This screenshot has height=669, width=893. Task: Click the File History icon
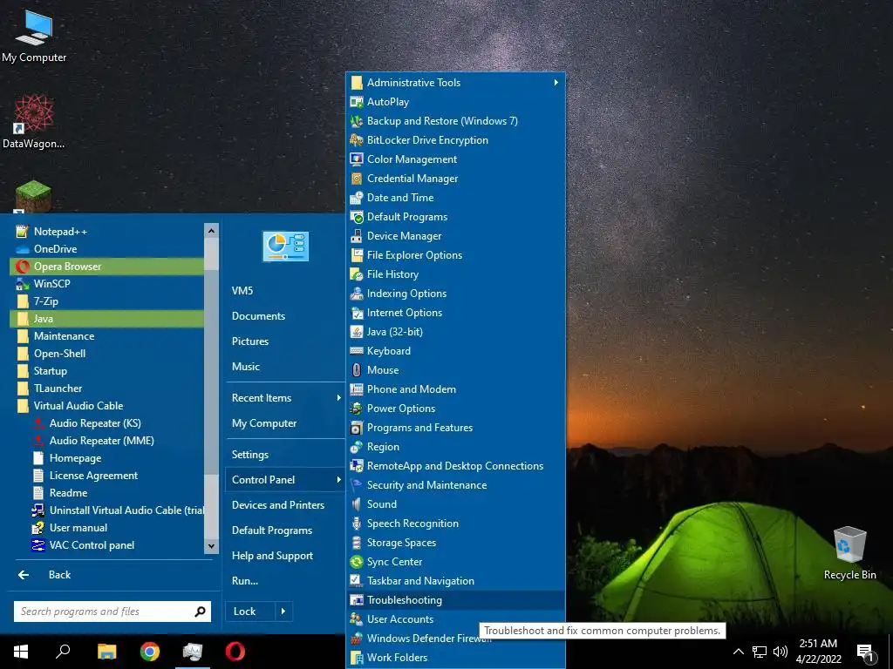pos(357,274)
